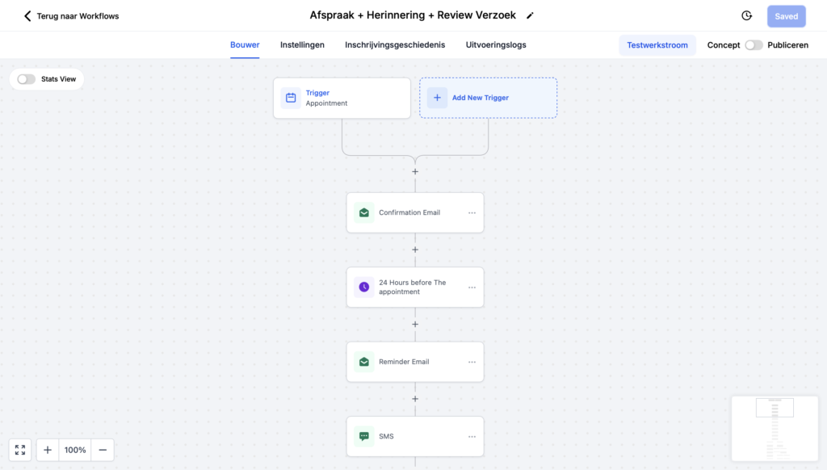The width and height of the screenshot is (827, 470).
Task: Go back via Terug naar Workflows
Action: [71, 16]
